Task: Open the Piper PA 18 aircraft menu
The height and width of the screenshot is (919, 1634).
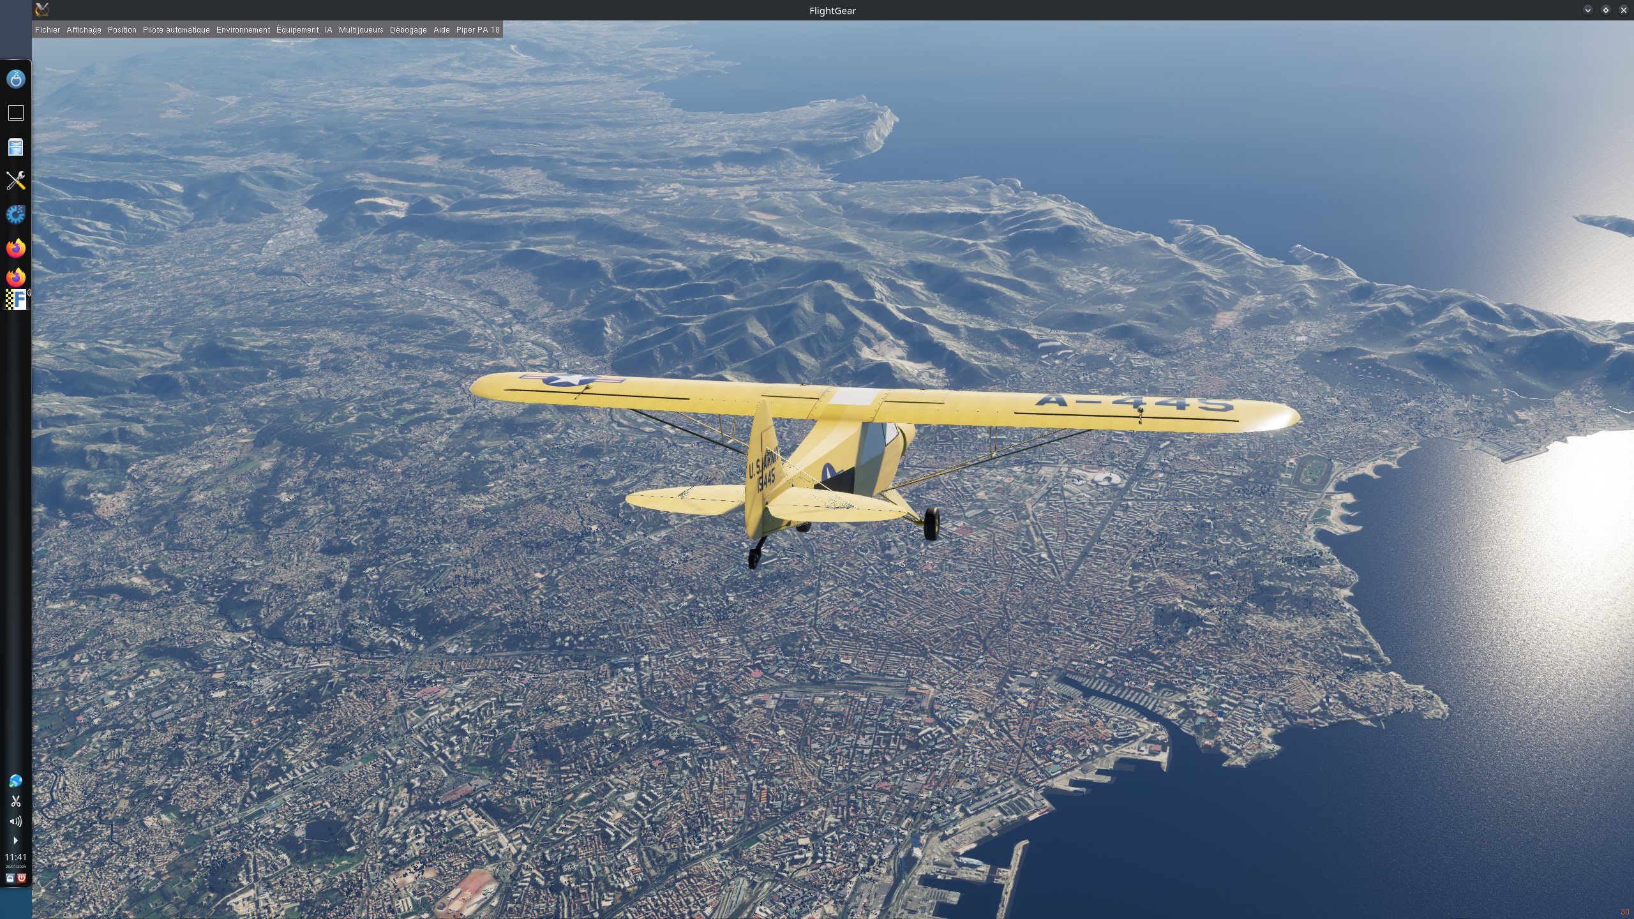Action: coord(477,30)
